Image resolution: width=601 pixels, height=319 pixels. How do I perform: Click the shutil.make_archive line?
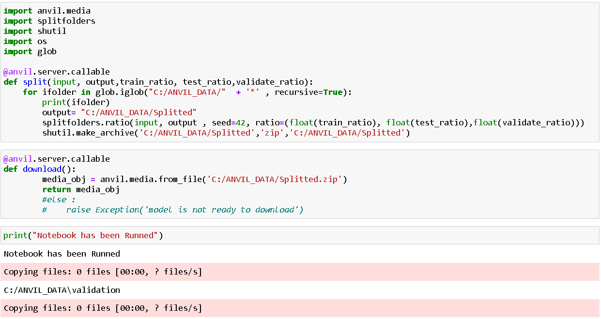click(x=226, y=133)
